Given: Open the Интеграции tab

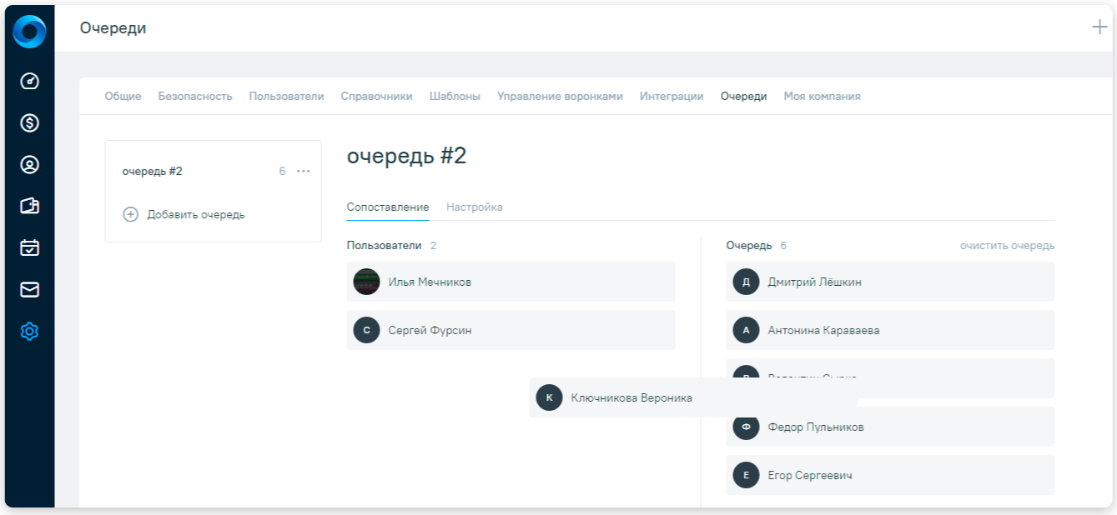Looking at the screenshot, I should pos(671,96).
